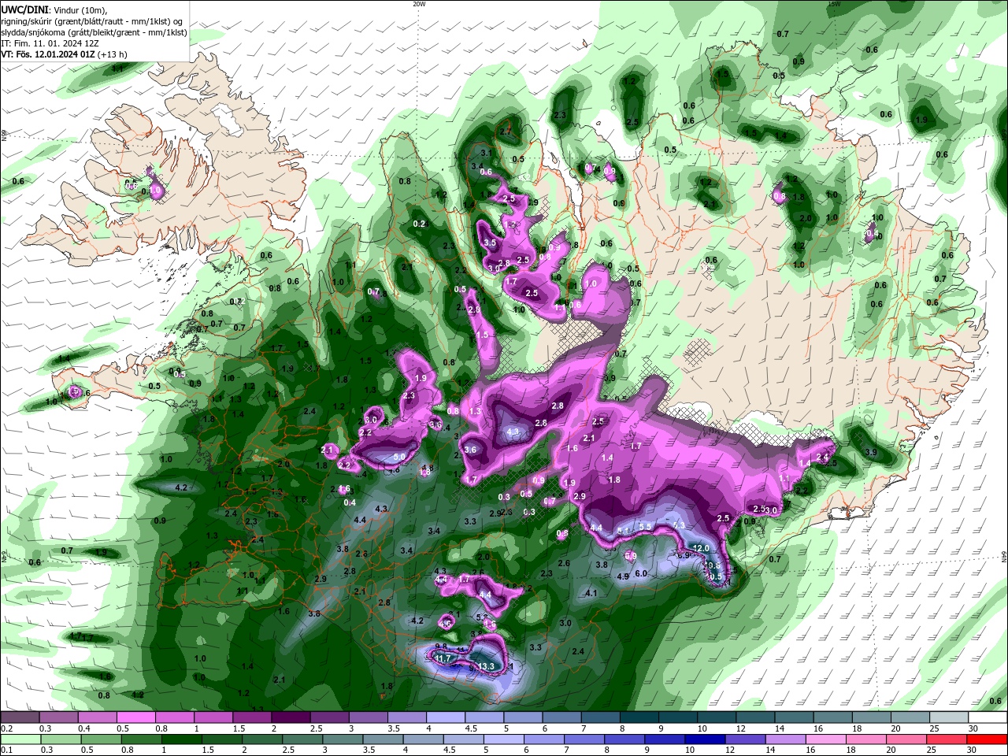The width and height of the screenshot is (1008, 756).
Task: Click the 12.0 precipitation value on the map
Action: coord(700,548)
